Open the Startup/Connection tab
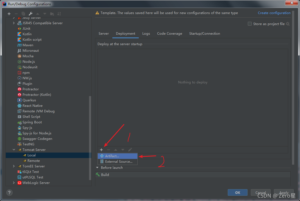 click(x=204, y=34)
